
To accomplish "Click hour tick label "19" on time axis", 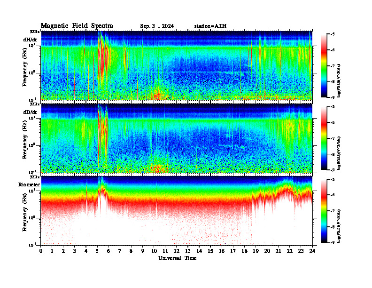I will point(256,251).
